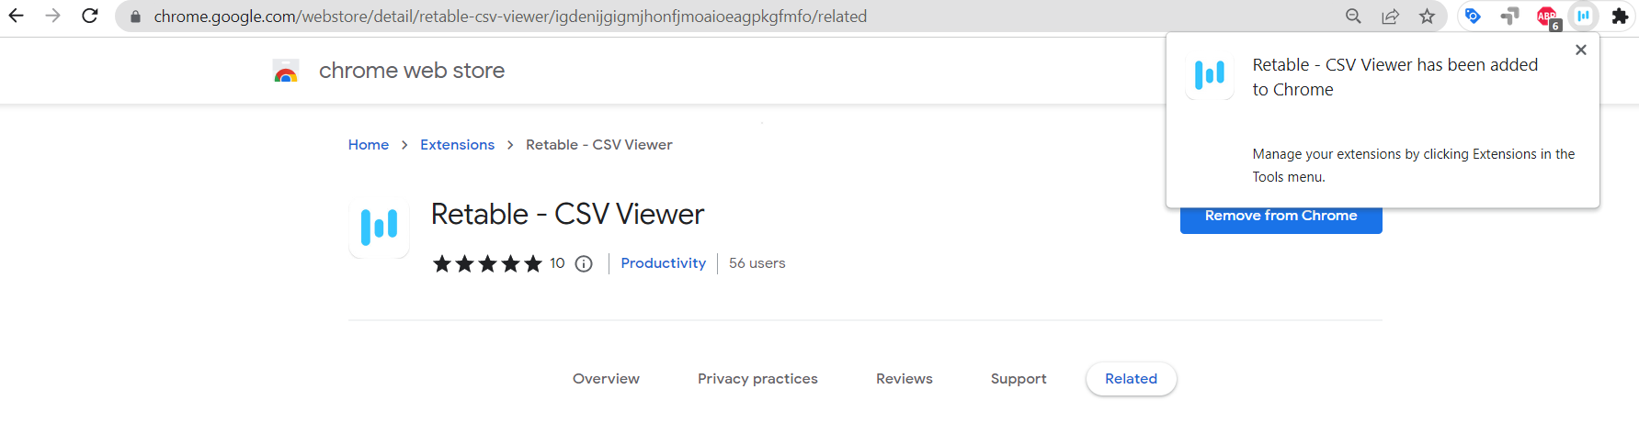Switch to the Privacy practices tab
Viewport: 1639px width, 434px height.
click(757, 379)
